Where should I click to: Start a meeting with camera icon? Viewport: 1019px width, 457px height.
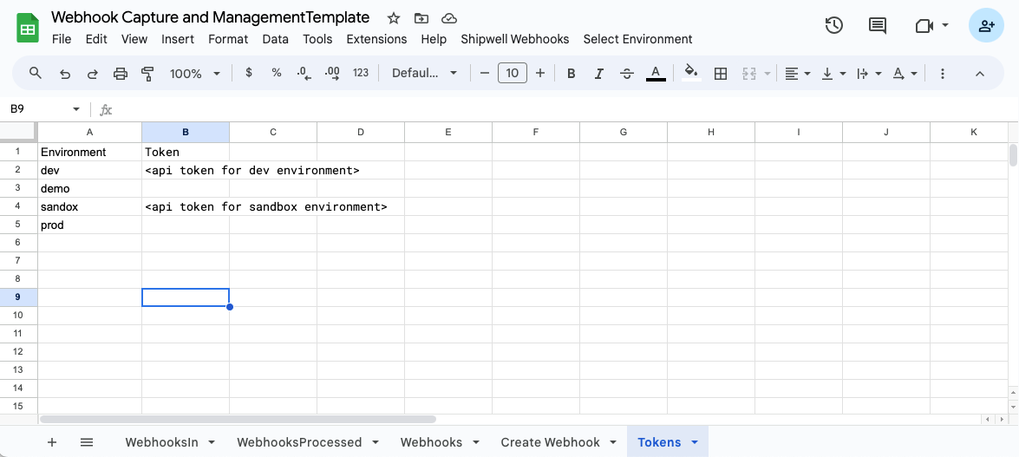point(924,25)
